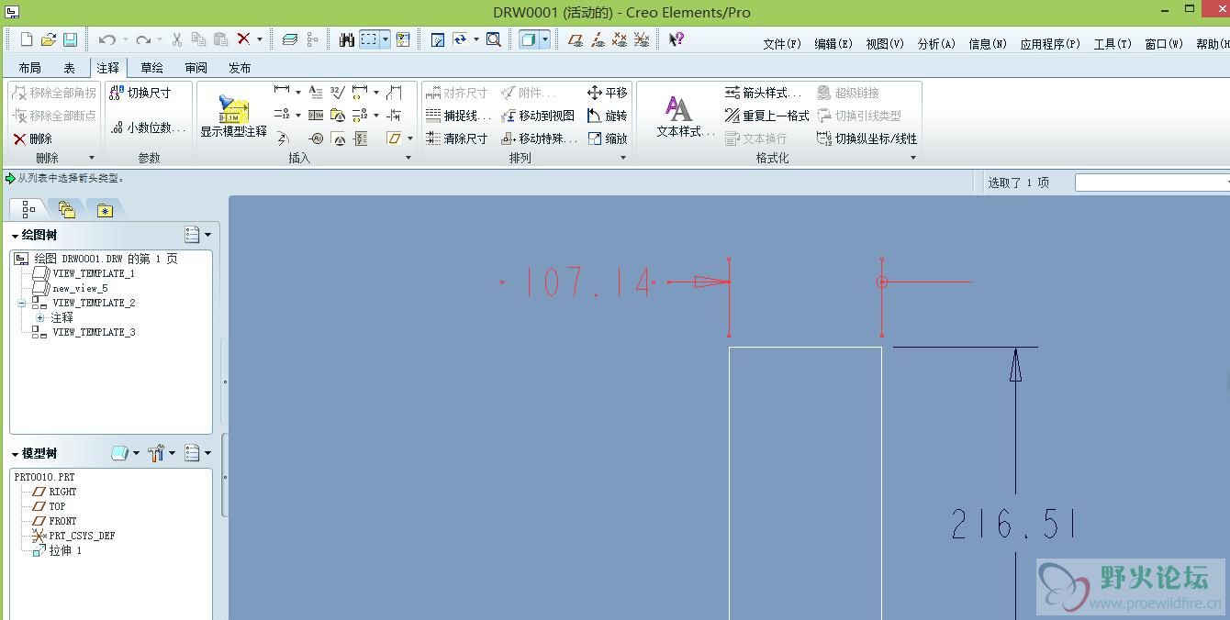Click the 移动到视图 button

539,116
